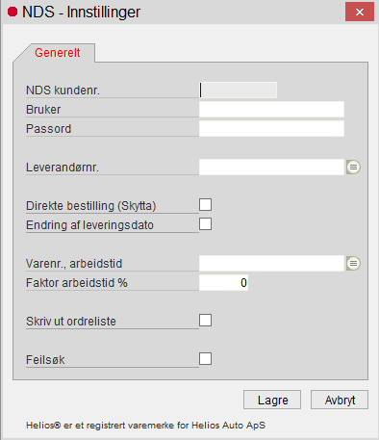The image size is (379, 440).
Task: Tick the Feilsøk checkbox
Action: [x=205, y=358]
